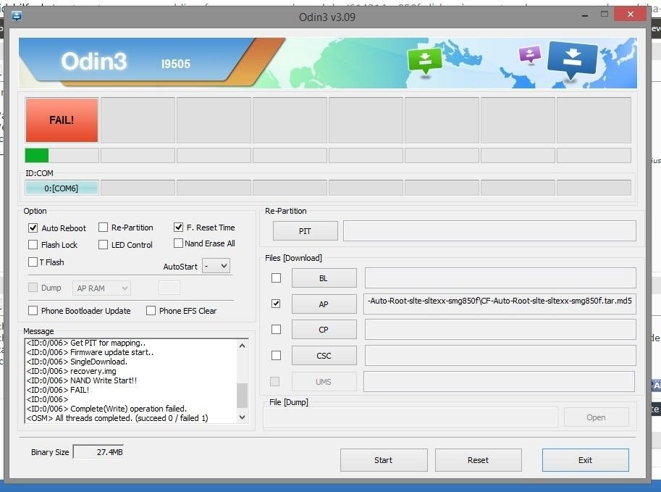Click the PIT file path field
Viewport: 661px width, 492px height.
pos(489,231)
